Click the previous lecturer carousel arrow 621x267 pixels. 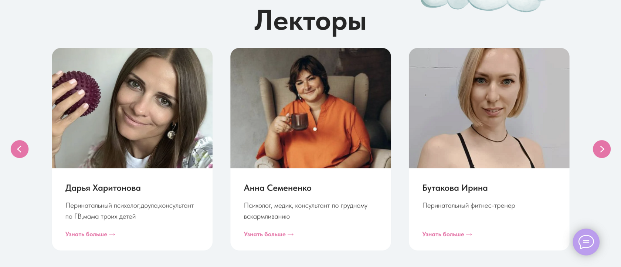[20, 149]
